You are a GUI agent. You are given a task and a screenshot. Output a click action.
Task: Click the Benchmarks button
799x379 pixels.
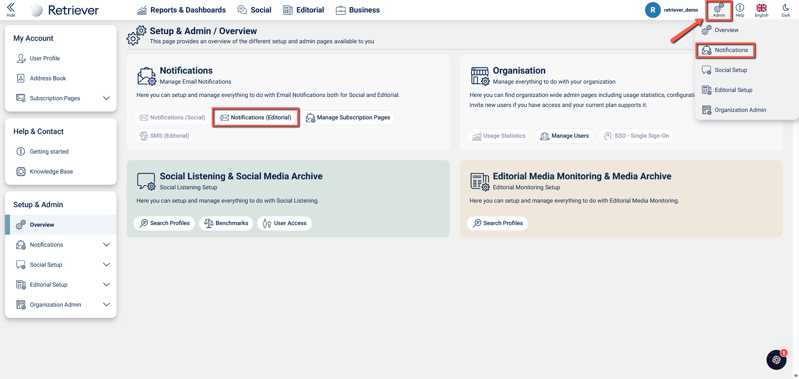[226, 223]
